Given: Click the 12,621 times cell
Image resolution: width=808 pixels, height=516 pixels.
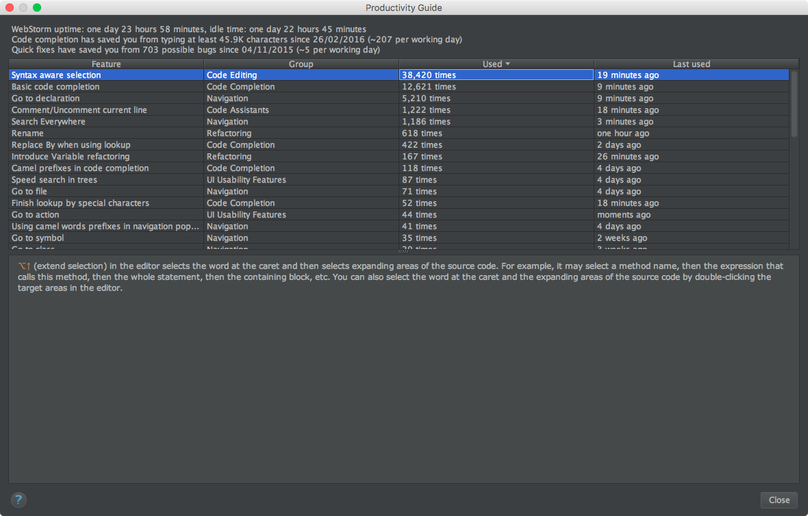Looking at the screenshot, I should coord(496,86).
